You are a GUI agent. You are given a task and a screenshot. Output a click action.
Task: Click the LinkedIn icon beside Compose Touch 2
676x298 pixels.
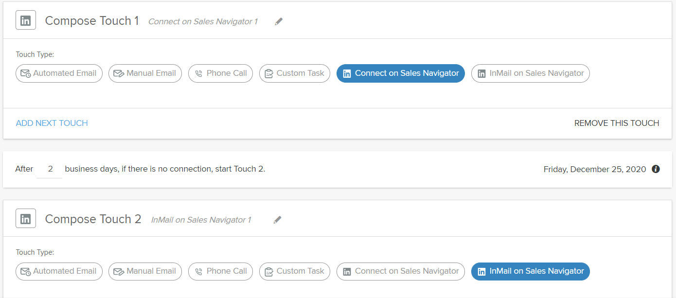[26, 219]
